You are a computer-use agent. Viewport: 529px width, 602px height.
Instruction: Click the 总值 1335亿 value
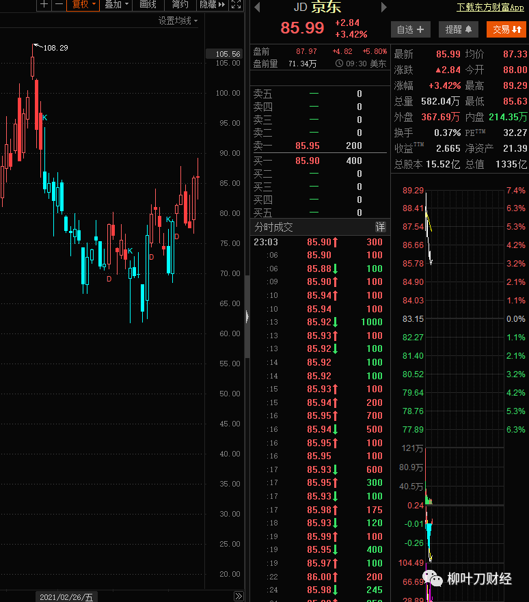pos(511,164)
